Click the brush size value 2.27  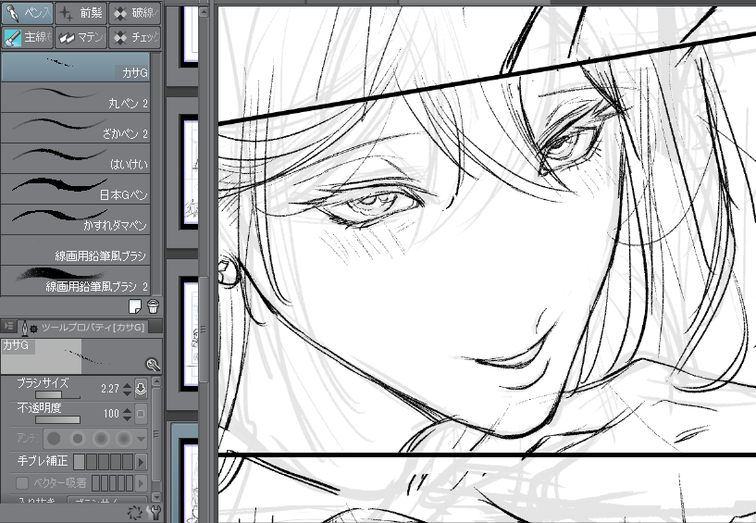110,389
